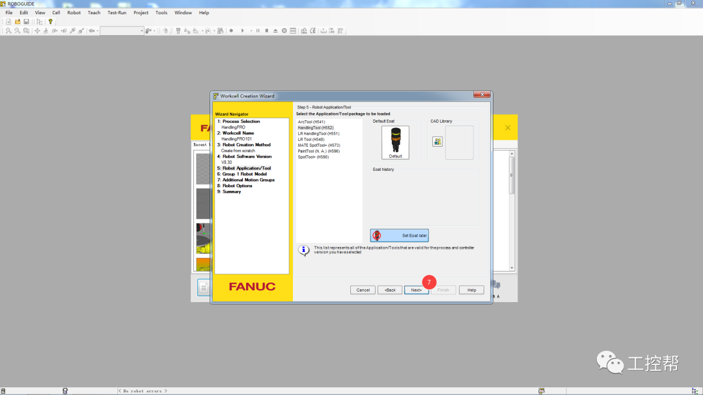703x395 pixels.
Task: Select MATE SpotTool+ (H573) in the list
Action: pyautogui.click(x=319, y=145)
